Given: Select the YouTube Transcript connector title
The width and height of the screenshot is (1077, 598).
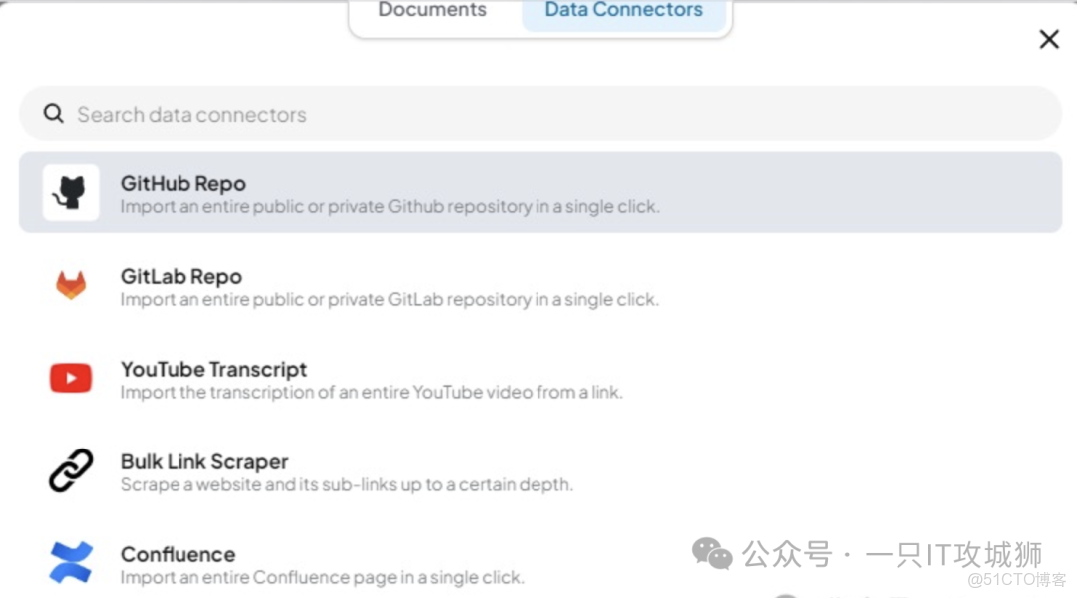Looking at the screenshot, I should point(213,369).
